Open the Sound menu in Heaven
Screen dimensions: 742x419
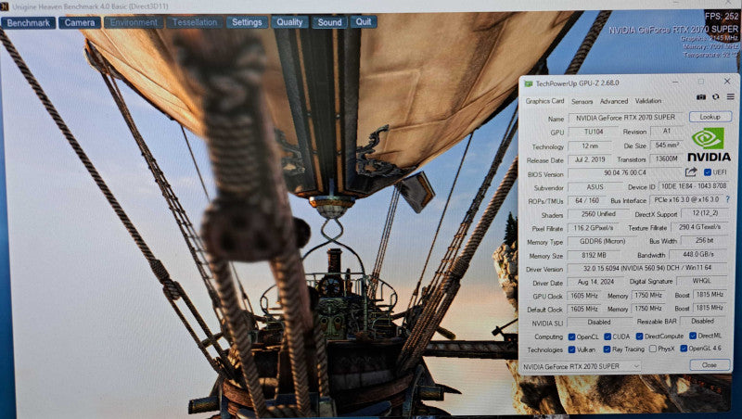click(x=330, y=22)
